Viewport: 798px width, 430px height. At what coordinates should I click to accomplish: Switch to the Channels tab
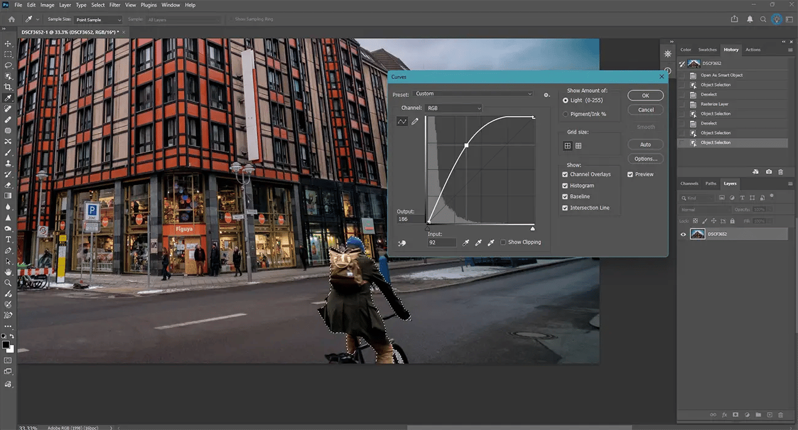689,184
